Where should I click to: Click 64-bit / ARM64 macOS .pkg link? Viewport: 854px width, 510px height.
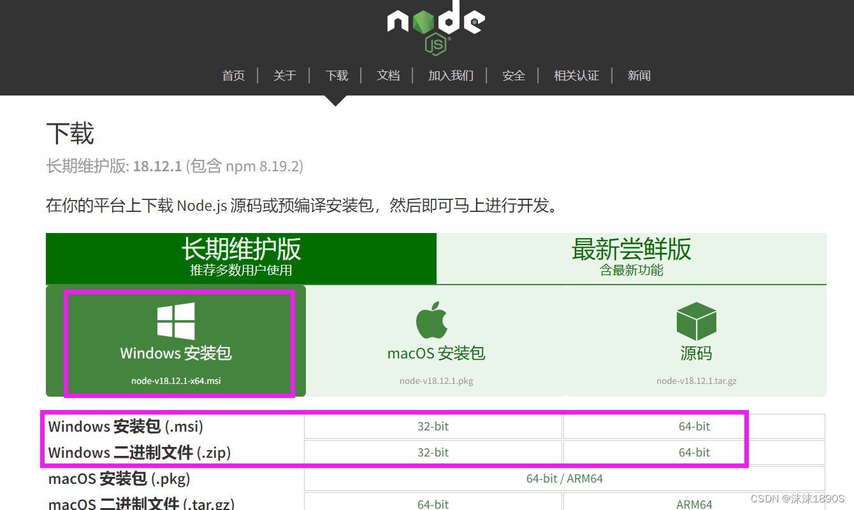coord(565,479)
